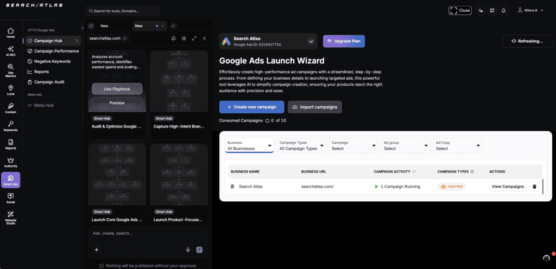Open the Ad Copy filter dropdown
Image resolution: width=556 pixels, height=269 pixels.
[x=458, y=145]
